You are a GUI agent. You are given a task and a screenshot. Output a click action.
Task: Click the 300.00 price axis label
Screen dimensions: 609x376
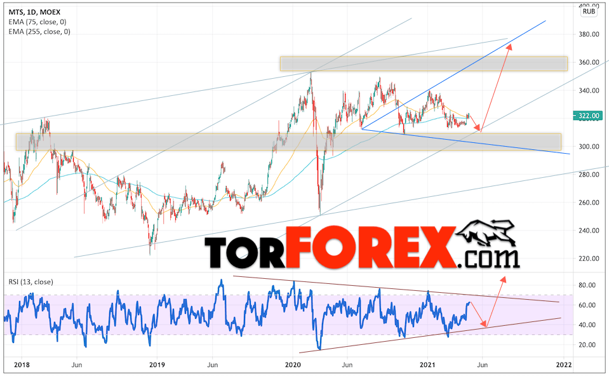tap(589, 147)
